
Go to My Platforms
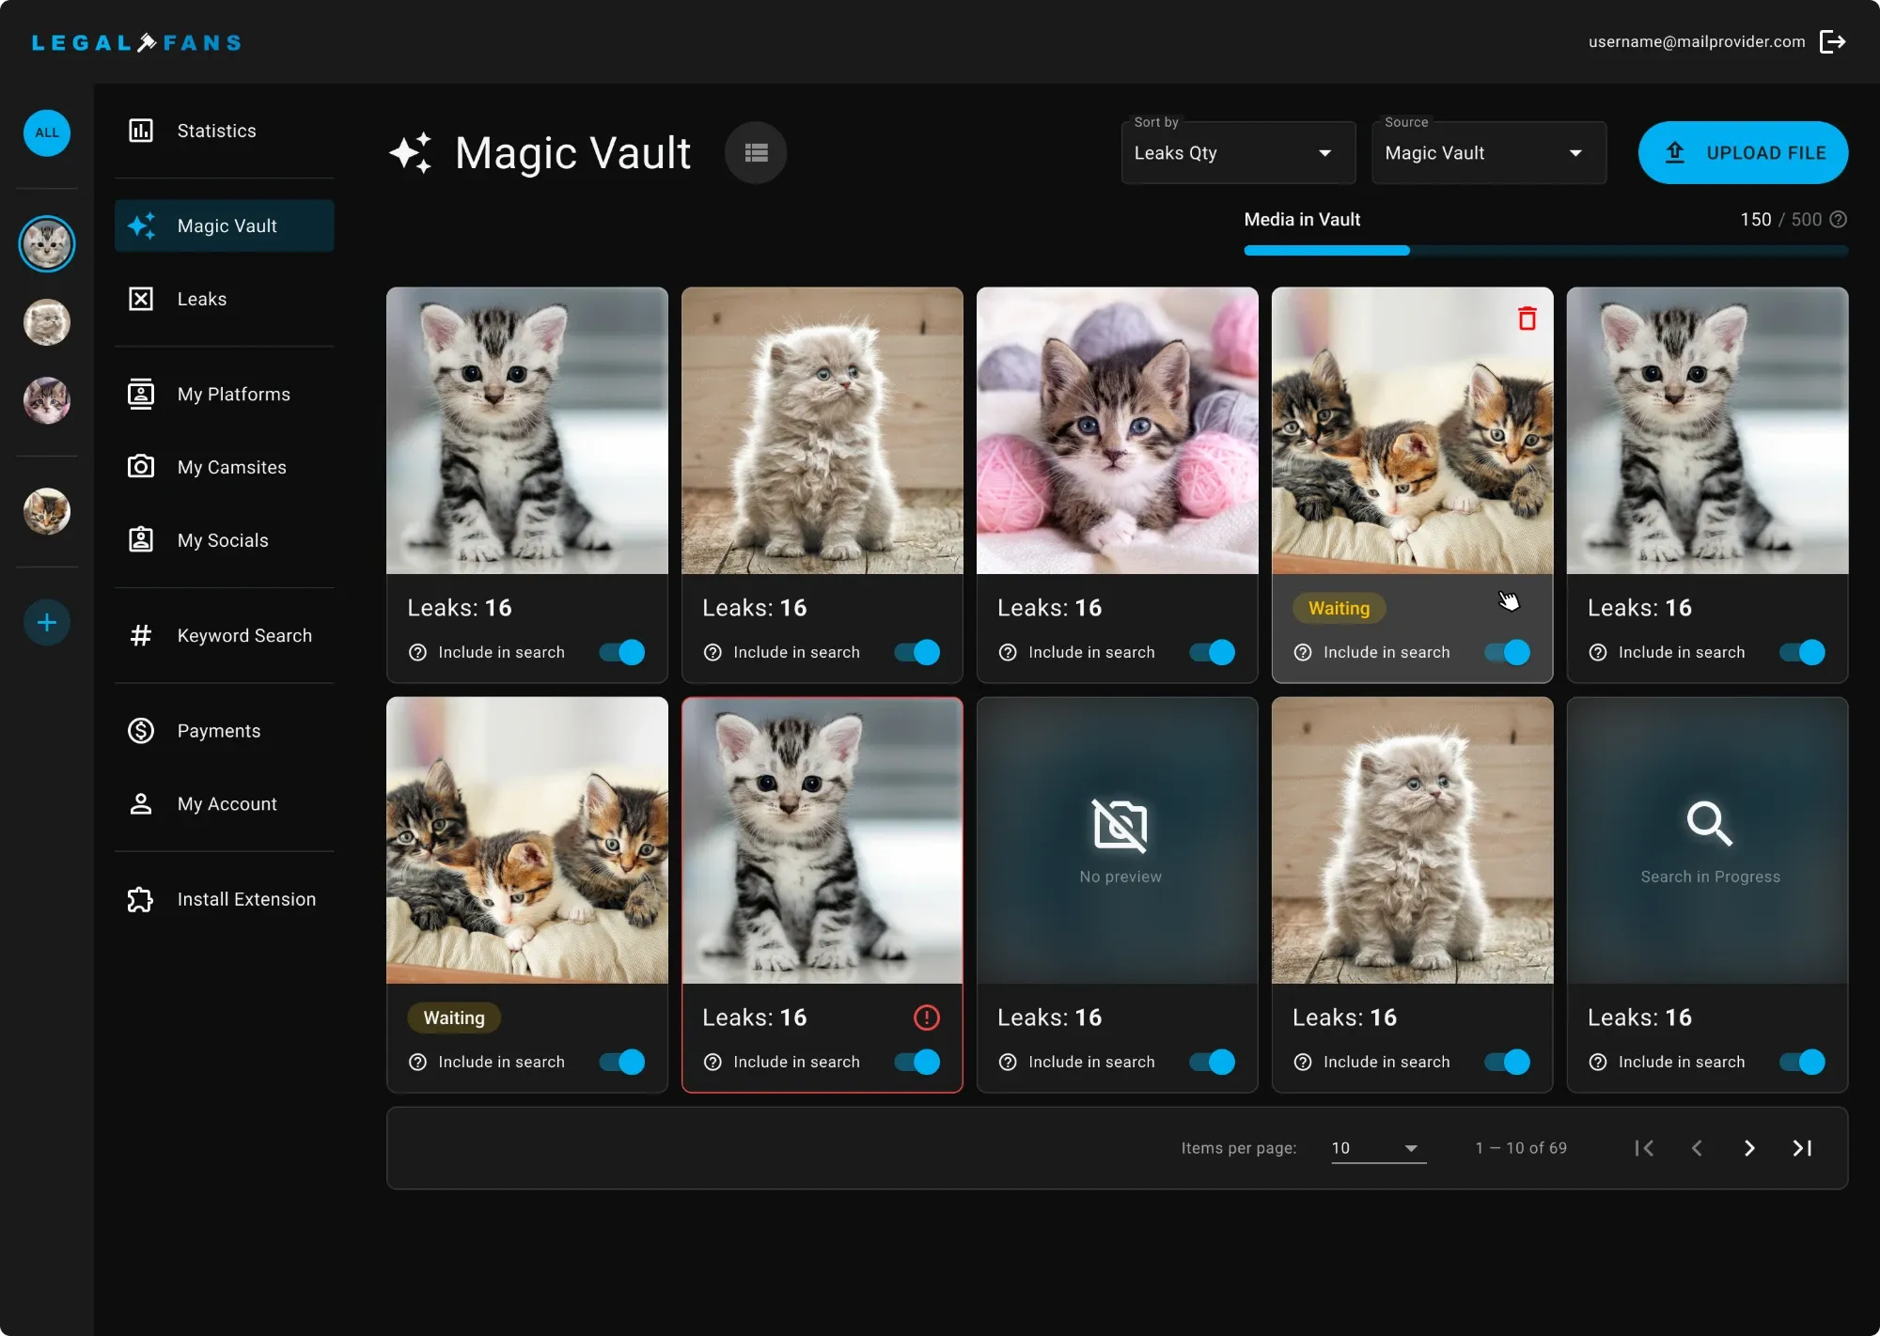[x=224, y=394]
